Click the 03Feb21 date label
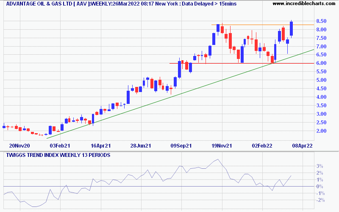The width and height of the screenshot is (339, 212). pos(60,146)
